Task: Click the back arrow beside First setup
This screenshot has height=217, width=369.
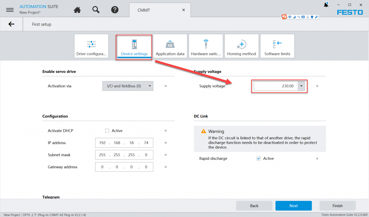Action: pos(11,24)
